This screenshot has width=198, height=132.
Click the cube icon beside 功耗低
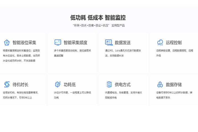58,85
